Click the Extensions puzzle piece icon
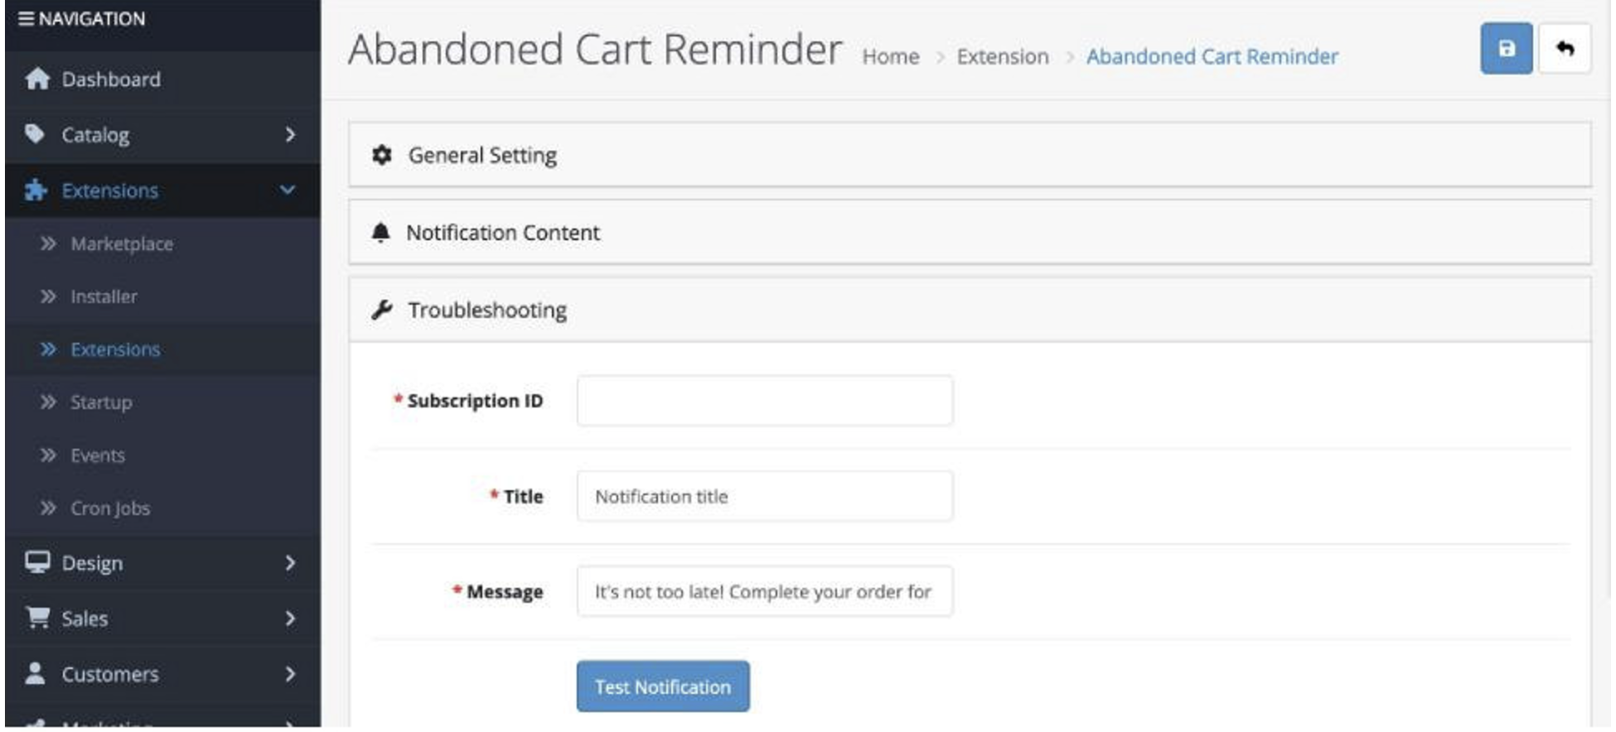The image size is (1616, 732). point(36,190)
